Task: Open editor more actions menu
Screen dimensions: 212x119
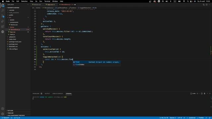Action: [x=210, y=5]
